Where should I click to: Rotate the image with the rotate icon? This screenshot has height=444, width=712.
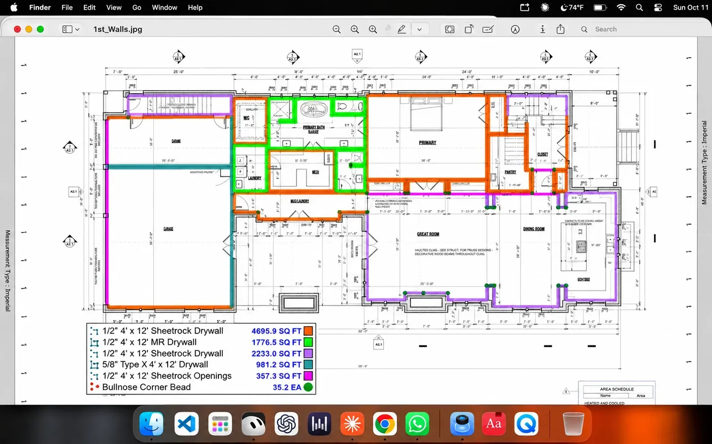coord(469,29)
